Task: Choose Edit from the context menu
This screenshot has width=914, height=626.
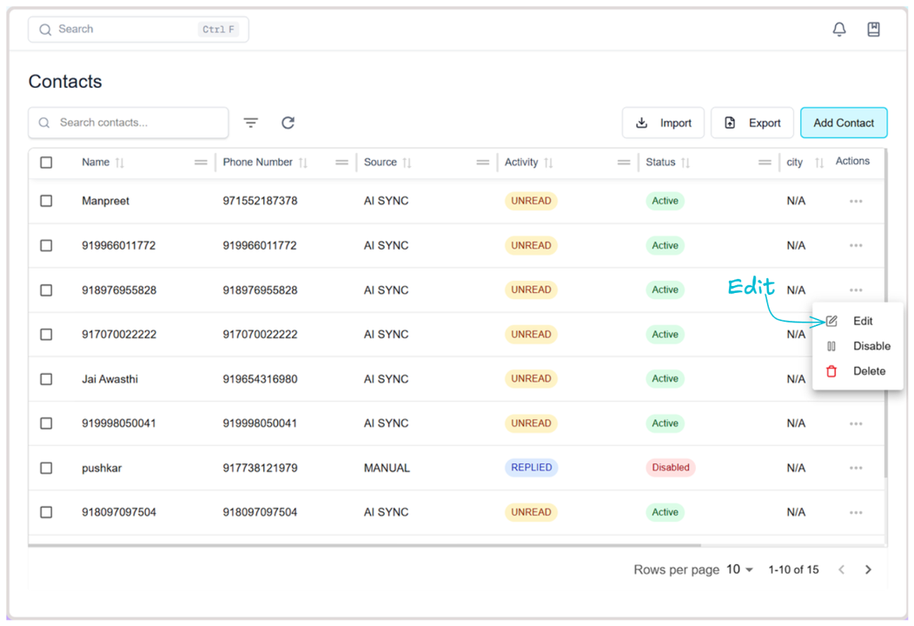Action: (862, 321)
